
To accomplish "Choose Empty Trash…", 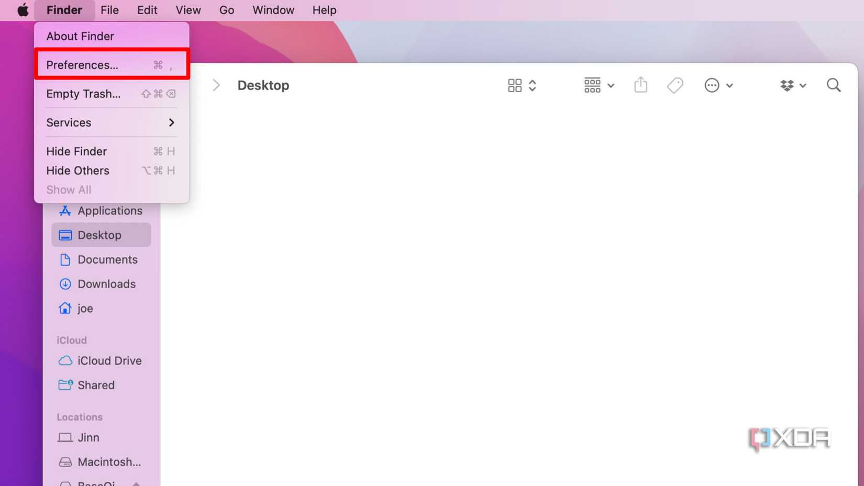I will click(x=112, y=94).
